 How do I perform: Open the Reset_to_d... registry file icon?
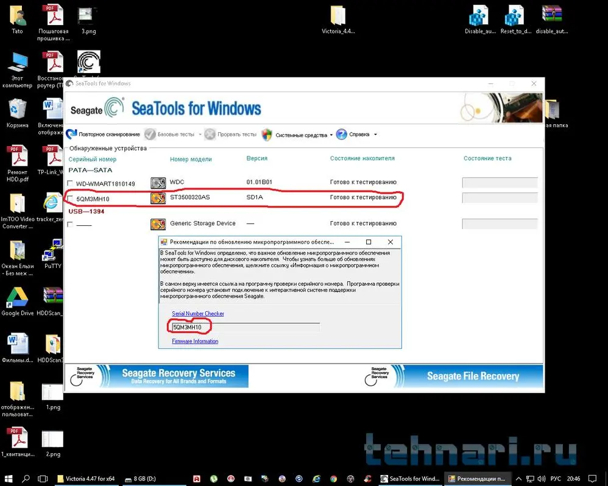[x=516, y=19]
